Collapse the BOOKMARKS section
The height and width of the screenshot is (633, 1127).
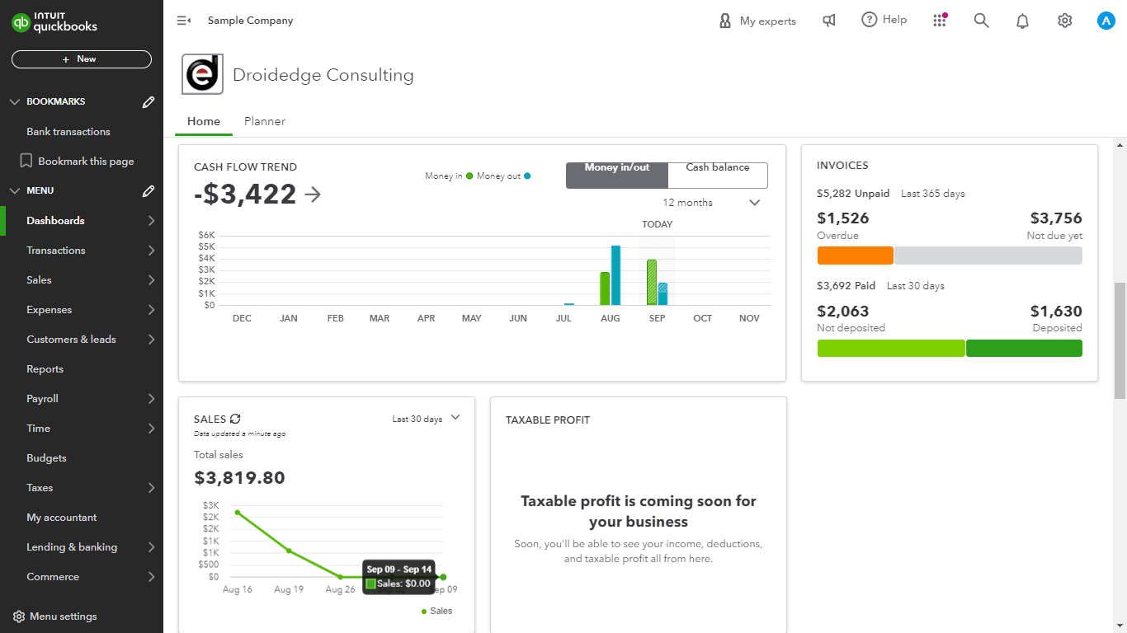coord(14,102)
